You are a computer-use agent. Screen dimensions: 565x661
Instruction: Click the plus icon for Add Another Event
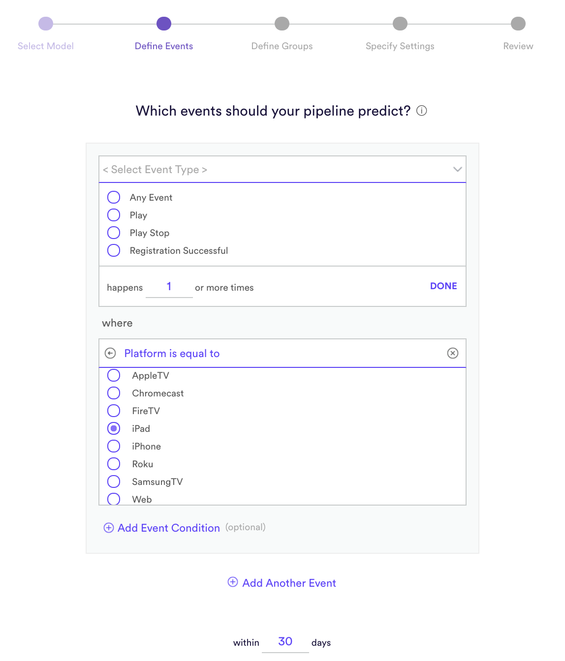pyautogui.click(x=233, y=582)
